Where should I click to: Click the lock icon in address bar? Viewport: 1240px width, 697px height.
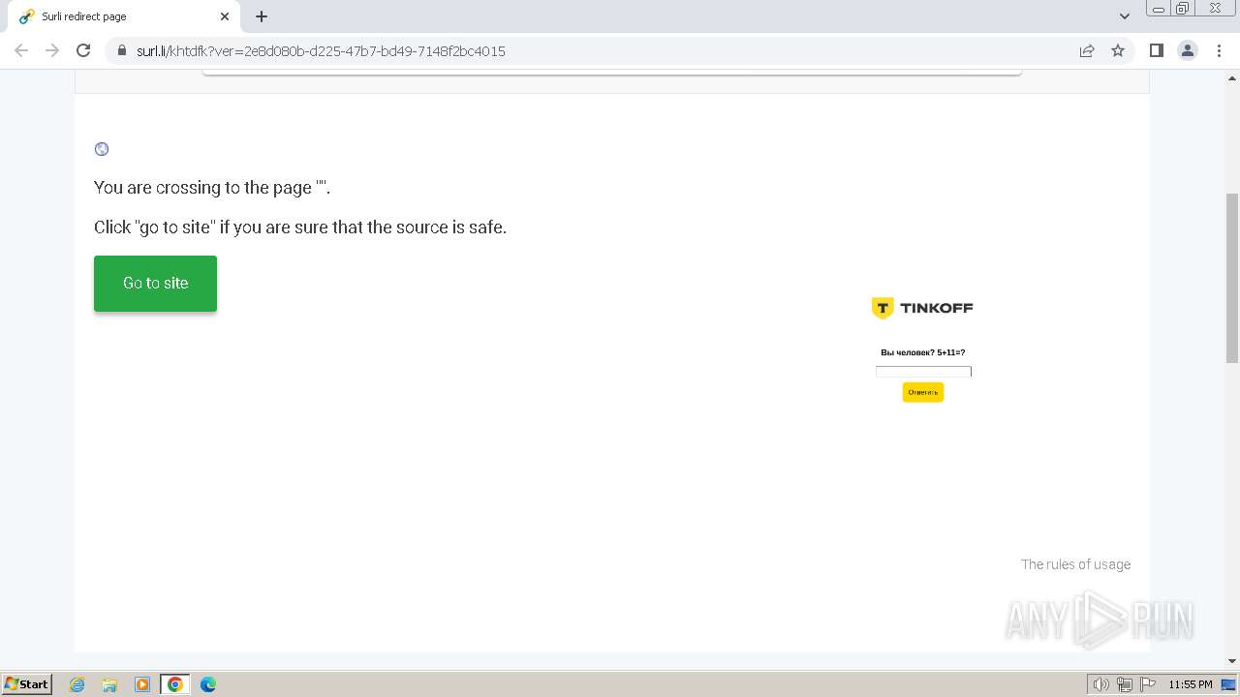click(x=122, y=50)
